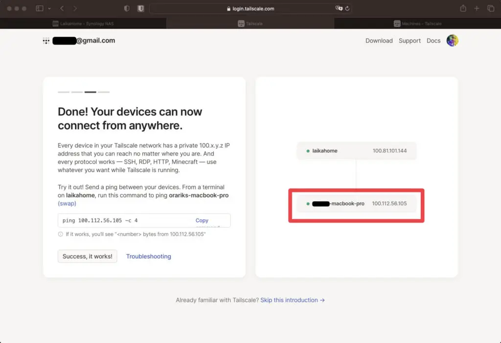Select the laikahome device name
Image resolution: width=501 pixels, height=343 pixels.
click(325, 151)
